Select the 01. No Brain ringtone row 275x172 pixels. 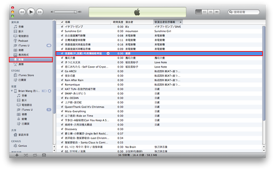(x=159, y=147)
